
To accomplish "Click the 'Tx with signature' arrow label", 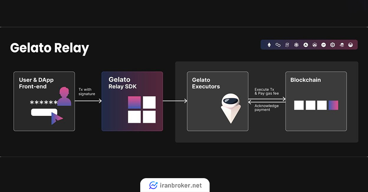I will (87, 92).
